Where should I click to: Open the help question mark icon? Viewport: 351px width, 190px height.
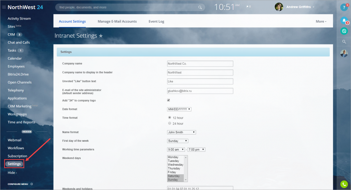pos(344,7)
